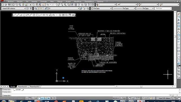Toggle Dynamic UCS in status bar

coord(45,98)
